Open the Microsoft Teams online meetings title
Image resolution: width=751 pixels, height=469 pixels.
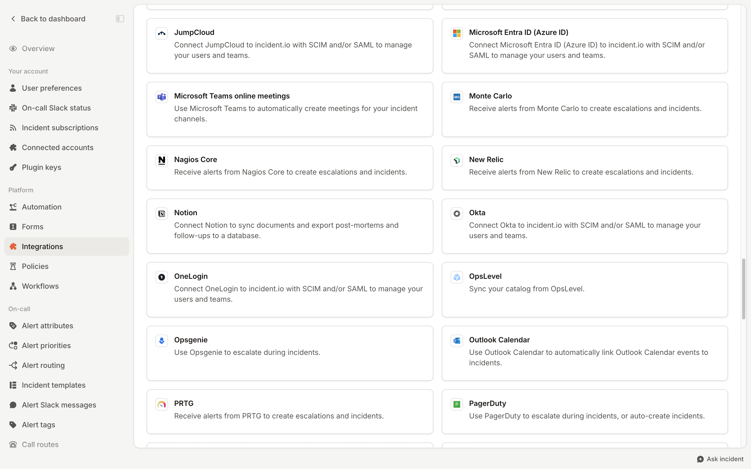pos(232,96)
